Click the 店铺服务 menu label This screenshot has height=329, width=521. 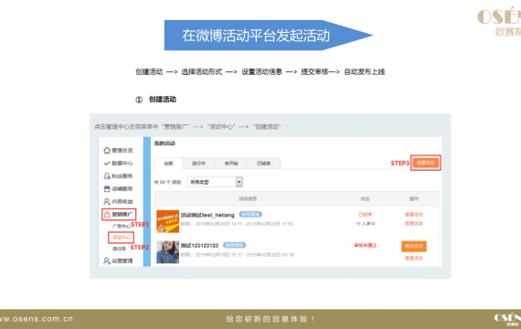coord(122,189)
